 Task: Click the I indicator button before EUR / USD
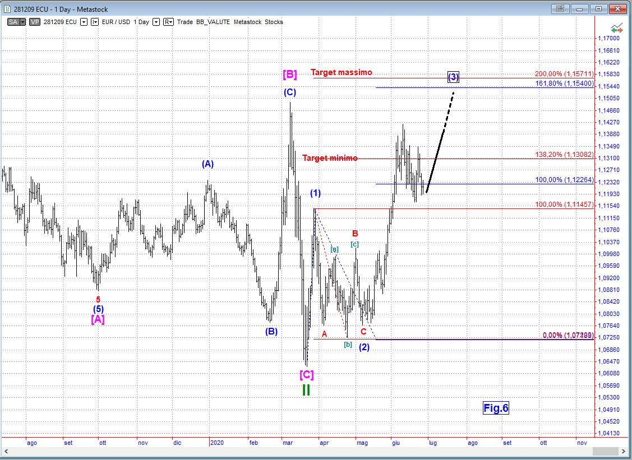click(x=94, y=22)
